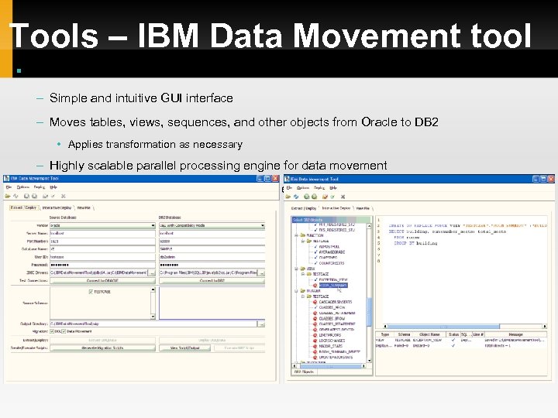558x418 pixels.
Task: Switch to the Extract / Deploy tab in the right window
Action: [304, 208]
